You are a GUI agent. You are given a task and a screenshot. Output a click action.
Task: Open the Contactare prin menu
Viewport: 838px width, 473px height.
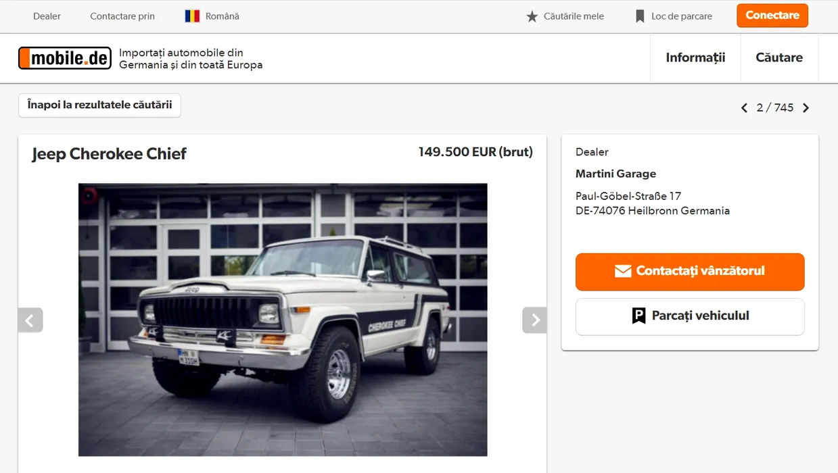point(122,16)
